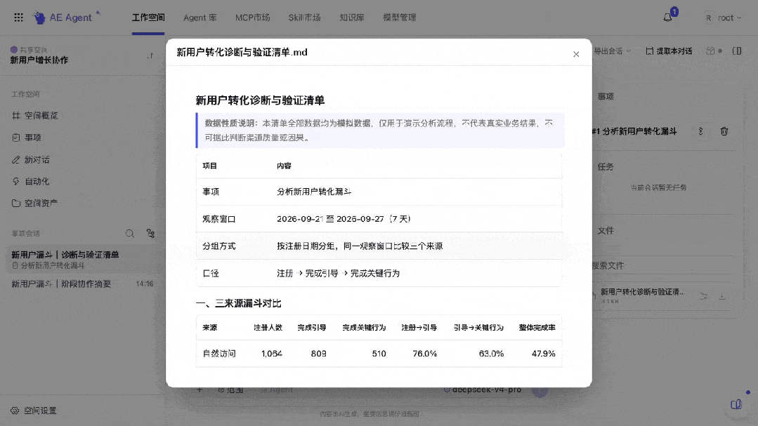Open the root user menu

[x=723, y=18]
